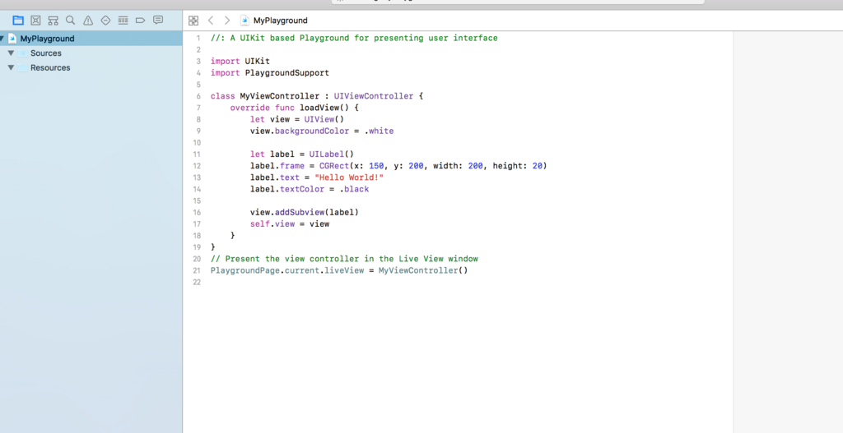Click the 'textColor' property
This screenshot has height=433, width=843.
click(x=302, y=190)
